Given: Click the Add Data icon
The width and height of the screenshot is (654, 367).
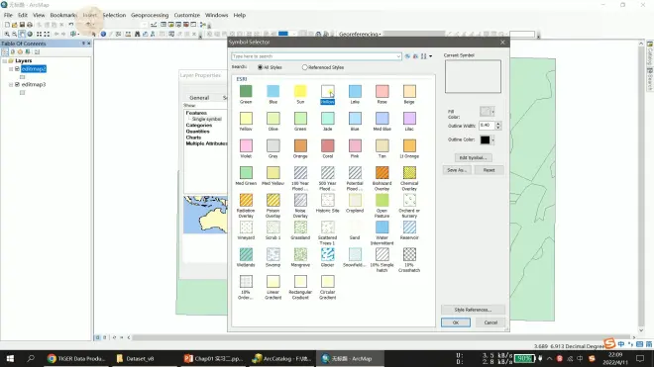Looking at the screenshot, I should pos(88,25).
